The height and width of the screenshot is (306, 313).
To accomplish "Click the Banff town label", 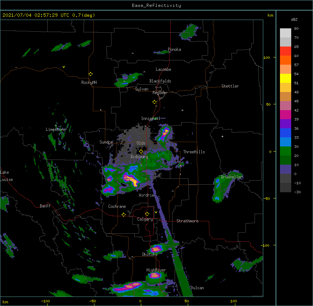I will (x=45, y=206).
